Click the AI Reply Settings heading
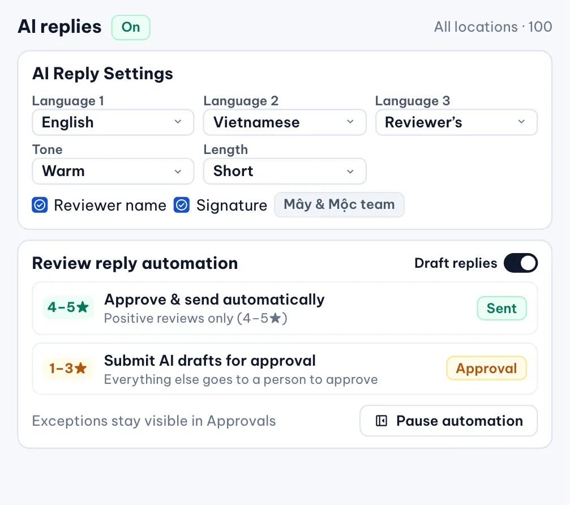The height and width of the screenshot is (505, 570). pyautogui.click(x=102, y=74)
